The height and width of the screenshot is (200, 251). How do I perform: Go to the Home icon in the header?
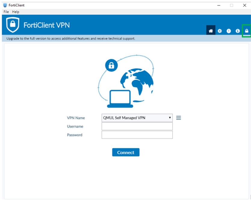pos(211,31)
